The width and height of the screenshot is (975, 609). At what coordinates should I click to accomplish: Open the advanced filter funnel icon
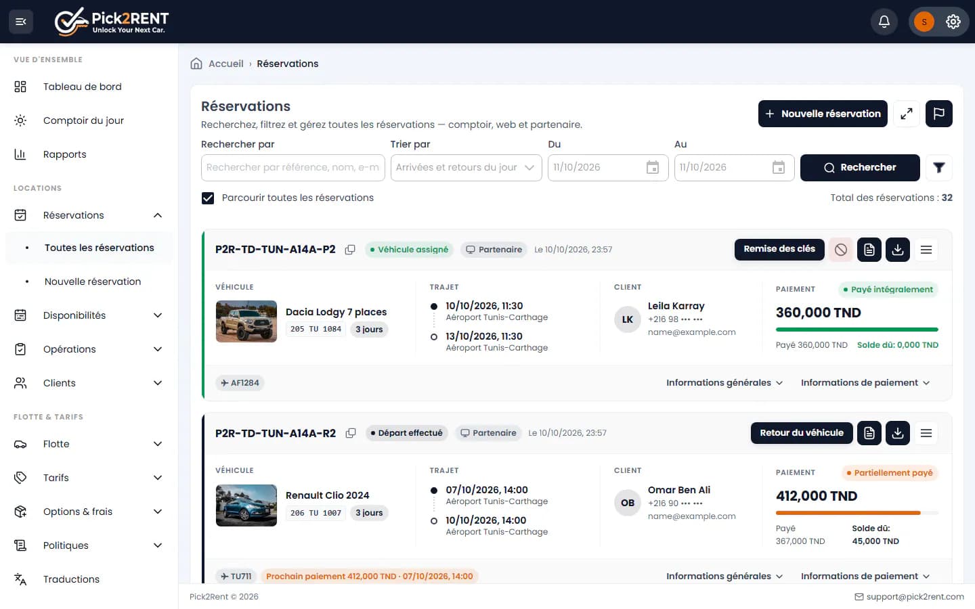[939, 168]
